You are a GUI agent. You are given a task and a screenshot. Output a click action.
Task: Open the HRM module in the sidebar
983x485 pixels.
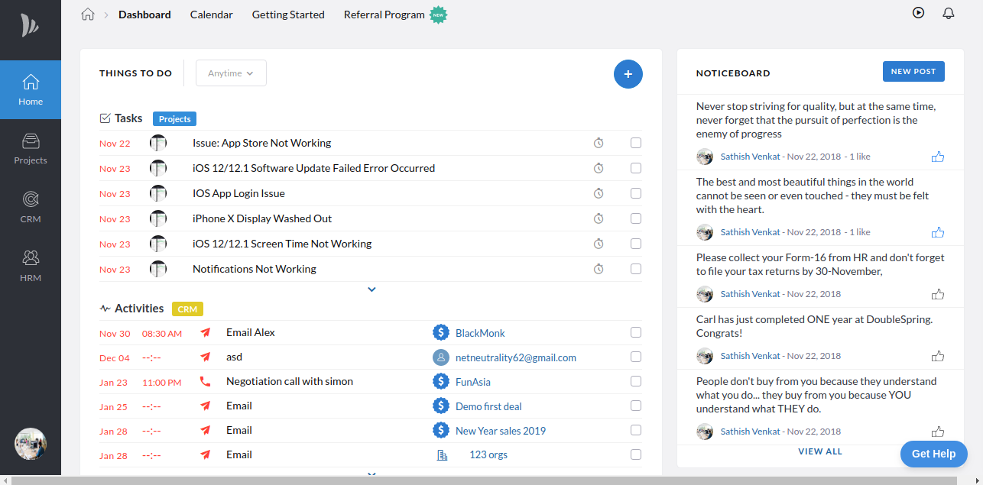(x=31, y=265)
